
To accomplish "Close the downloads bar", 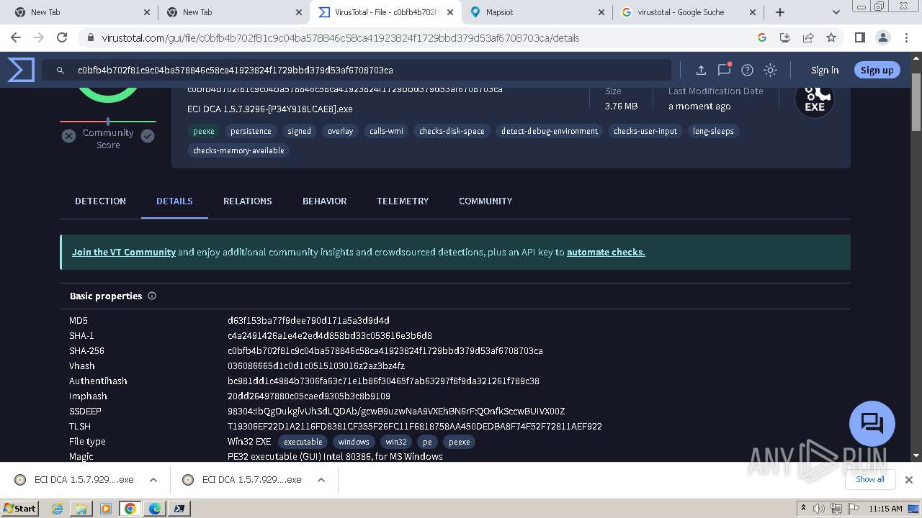I will click(908, 480).
